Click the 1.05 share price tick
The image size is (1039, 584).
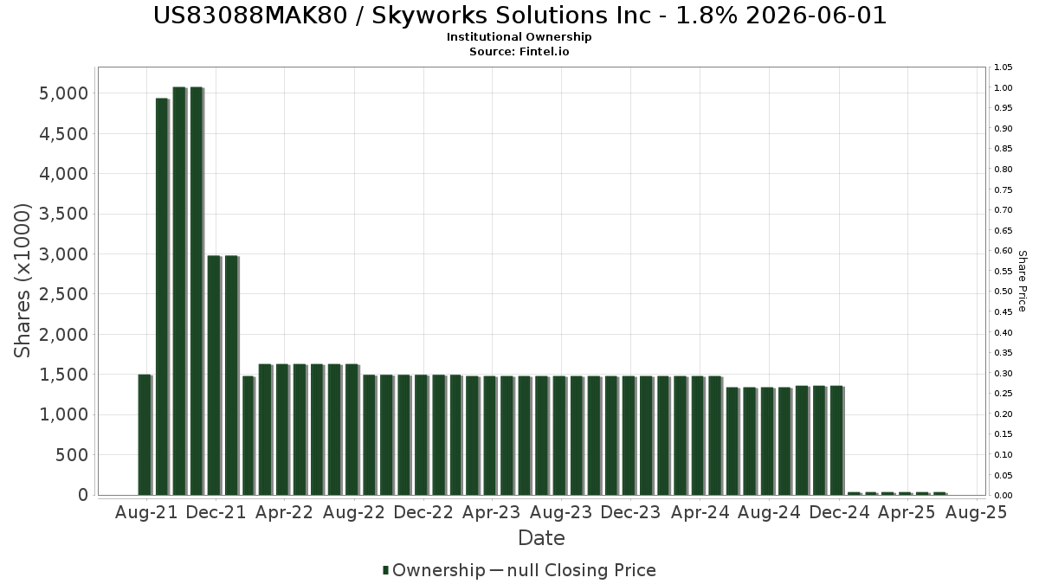pyautogui.click(x=1004, y=67)
